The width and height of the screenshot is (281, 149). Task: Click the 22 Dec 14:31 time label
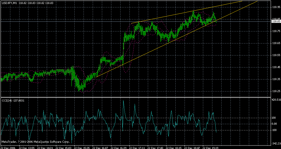[x=45, y=148]
